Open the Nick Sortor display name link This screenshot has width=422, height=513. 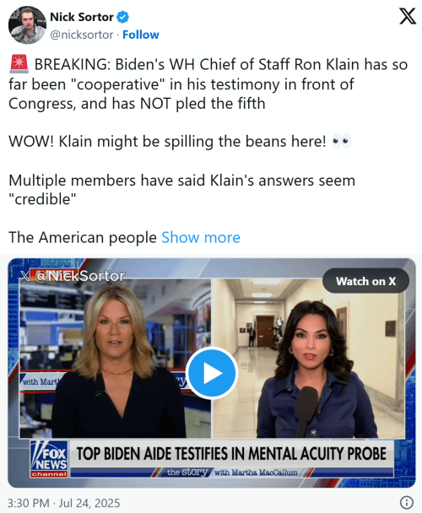click(x=82, y=17)
